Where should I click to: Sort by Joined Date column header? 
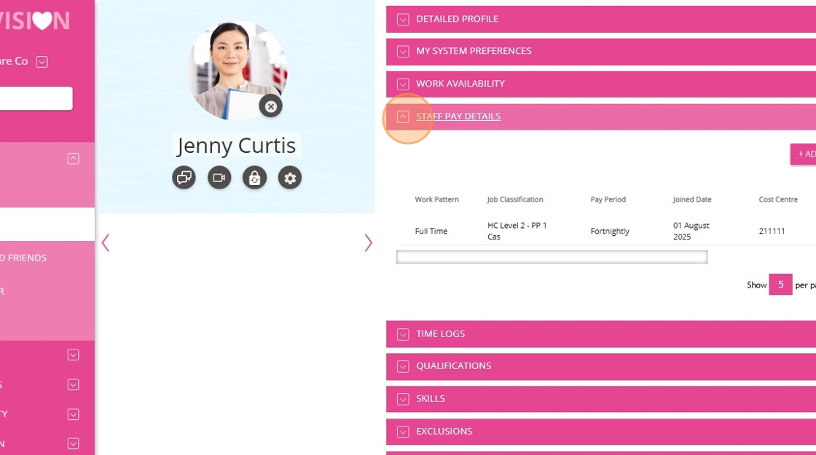point(691,199)
